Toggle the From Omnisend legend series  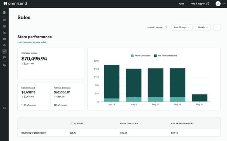[x=141, y=56]
